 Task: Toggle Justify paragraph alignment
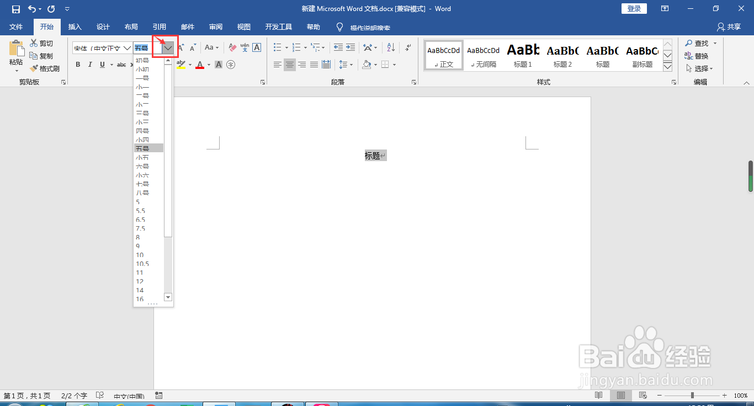(x=314, y=65)
